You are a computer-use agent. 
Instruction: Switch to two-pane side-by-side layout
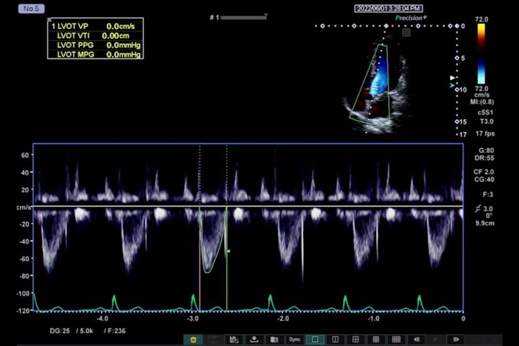click(335, 340)
